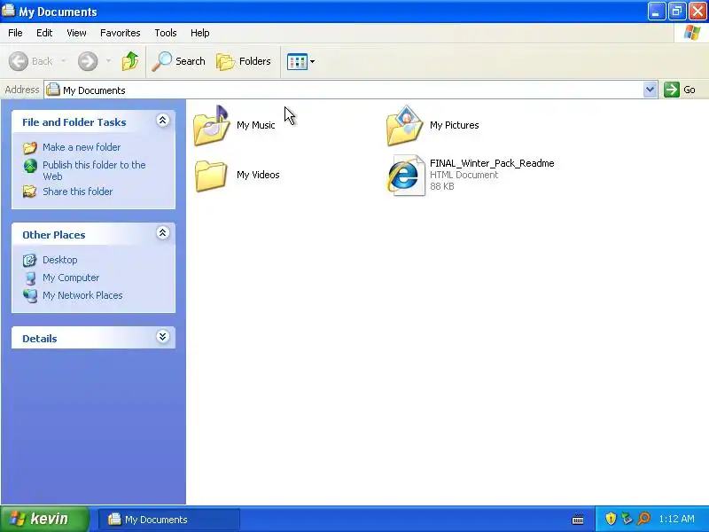Click the My Videos folder label

point(258,175)
